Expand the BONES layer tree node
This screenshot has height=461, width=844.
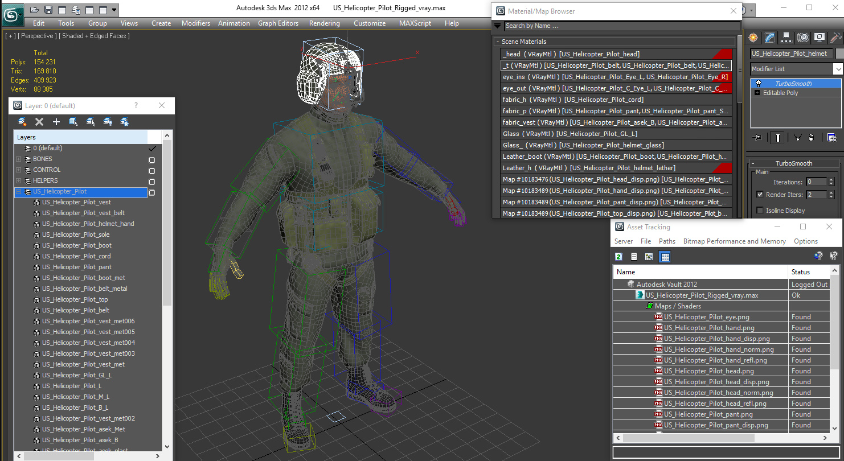point(18,159)
